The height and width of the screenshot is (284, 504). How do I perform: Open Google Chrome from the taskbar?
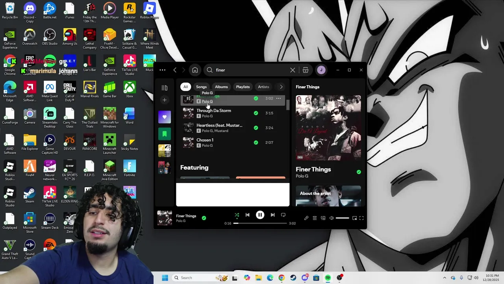point(282,278)
